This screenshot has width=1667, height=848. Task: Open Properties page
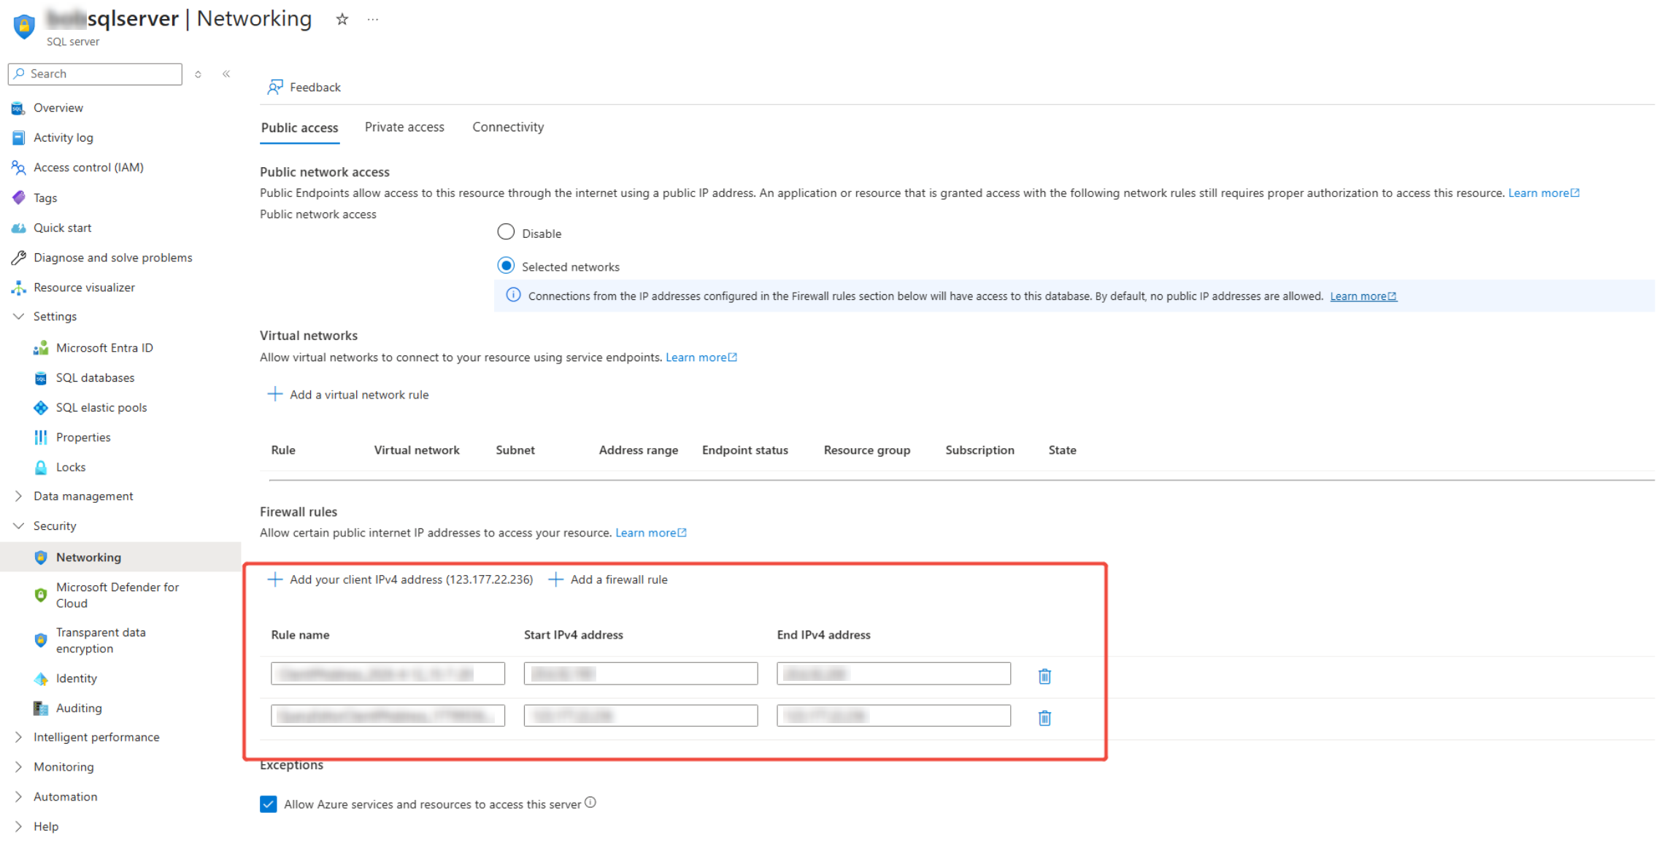tap(83, 438)
